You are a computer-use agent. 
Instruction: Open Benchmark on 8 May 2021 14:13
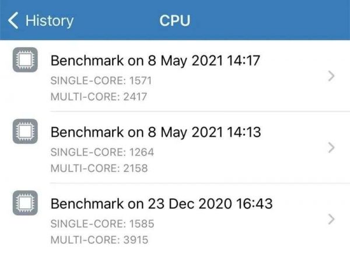tap(155, 132)
